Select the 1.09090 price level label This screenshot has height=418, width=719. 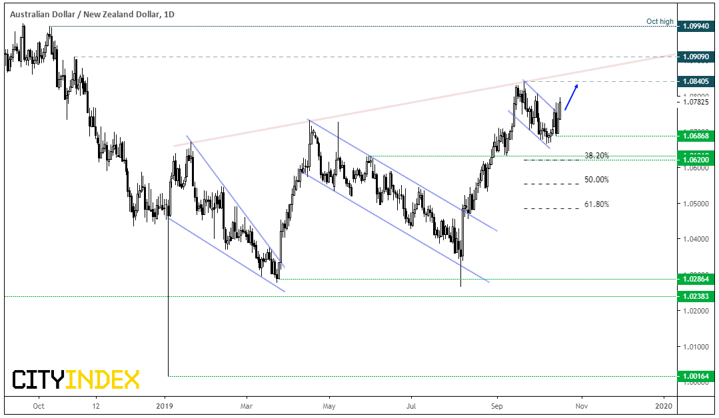pyautogui.click(x=695, y=57)
